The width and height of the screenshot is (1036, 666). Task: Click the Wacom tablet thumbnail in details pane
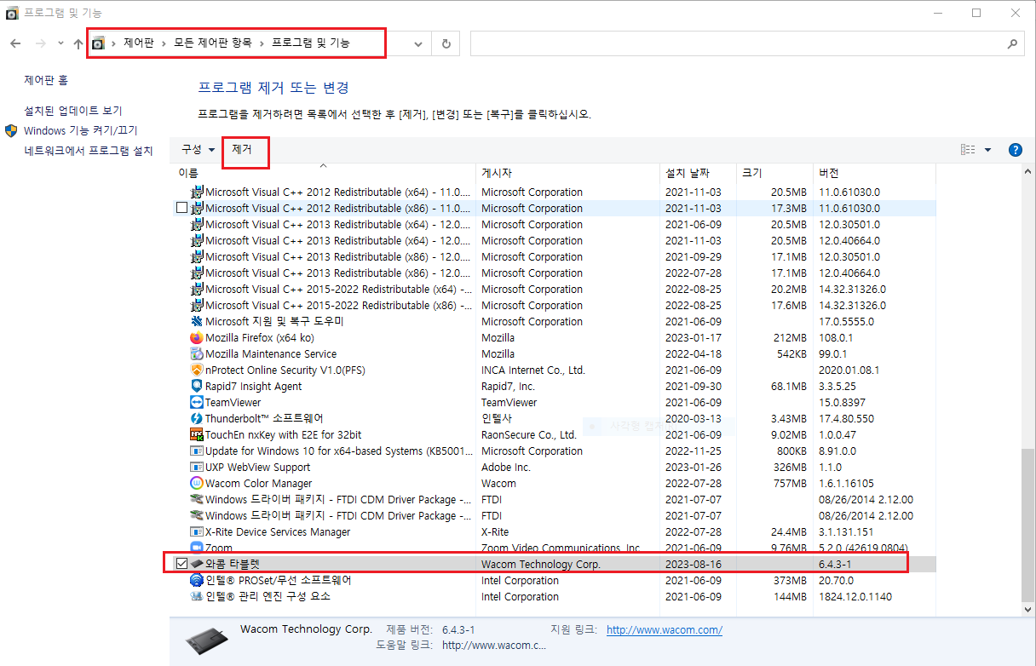[x=207, y=641]
